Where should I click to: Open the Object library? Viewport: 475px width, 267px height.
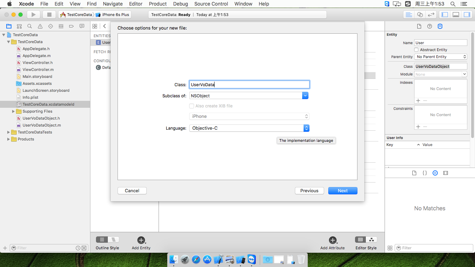click(x=435, y=173)
